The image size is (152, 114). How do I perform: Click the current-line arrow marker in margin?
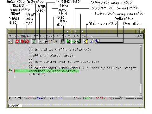tap(10, 70)
